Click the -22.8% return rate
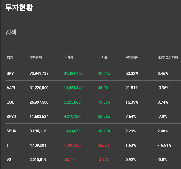This screenshot has width=181, height=169. (104, 145)
